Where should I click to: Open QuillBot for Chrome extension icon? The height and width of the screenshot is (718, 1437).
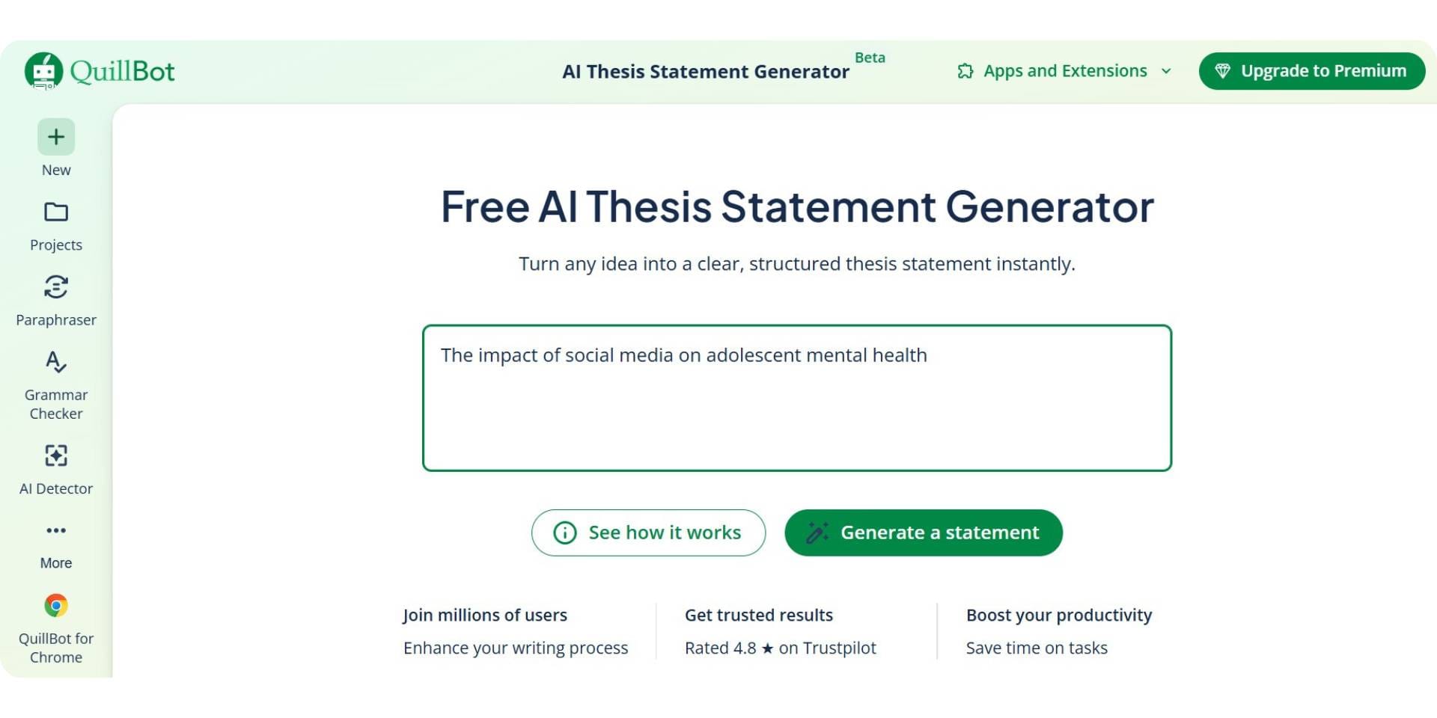point(55,605)
